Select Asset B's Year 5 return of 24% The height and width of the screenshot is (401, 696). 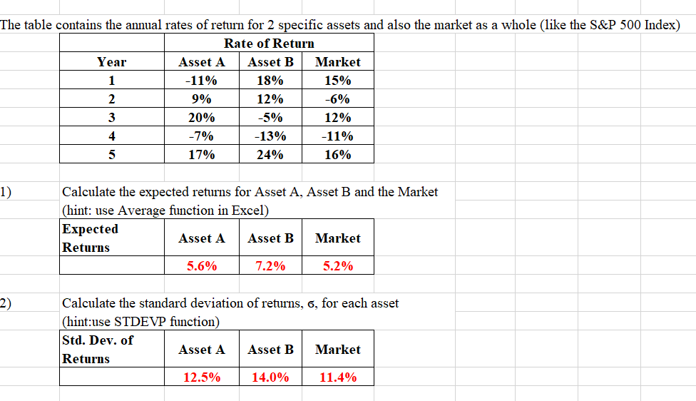coord(270,154)
